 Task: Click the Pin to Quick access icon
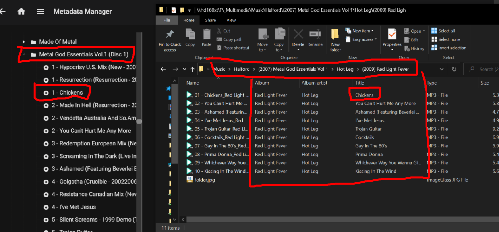(x=170, y=35)
